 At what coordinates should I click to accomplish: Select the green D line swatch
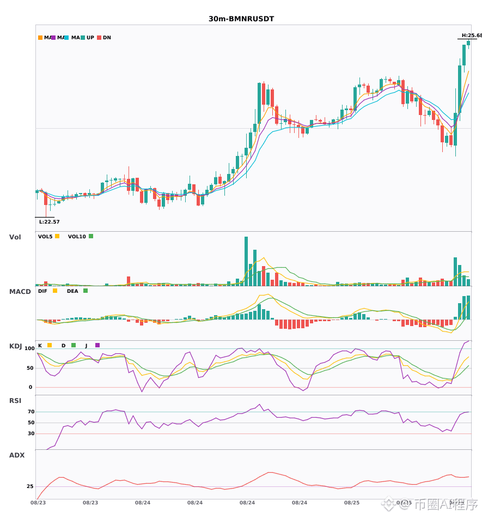click(x=74, y=345)
